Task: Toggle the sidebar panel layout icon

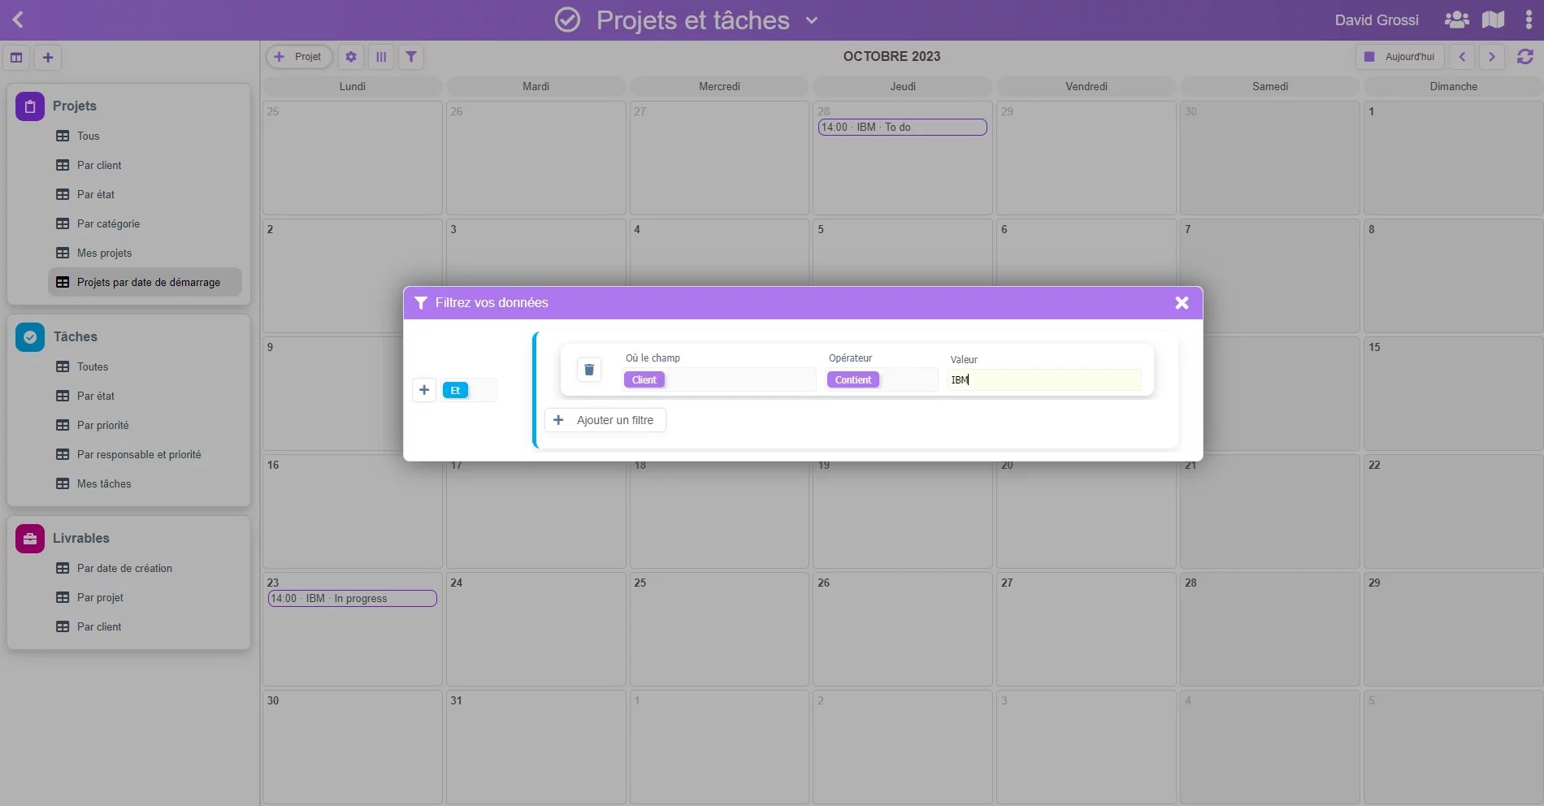Action: pyautogui.click(x=16, y=58)
